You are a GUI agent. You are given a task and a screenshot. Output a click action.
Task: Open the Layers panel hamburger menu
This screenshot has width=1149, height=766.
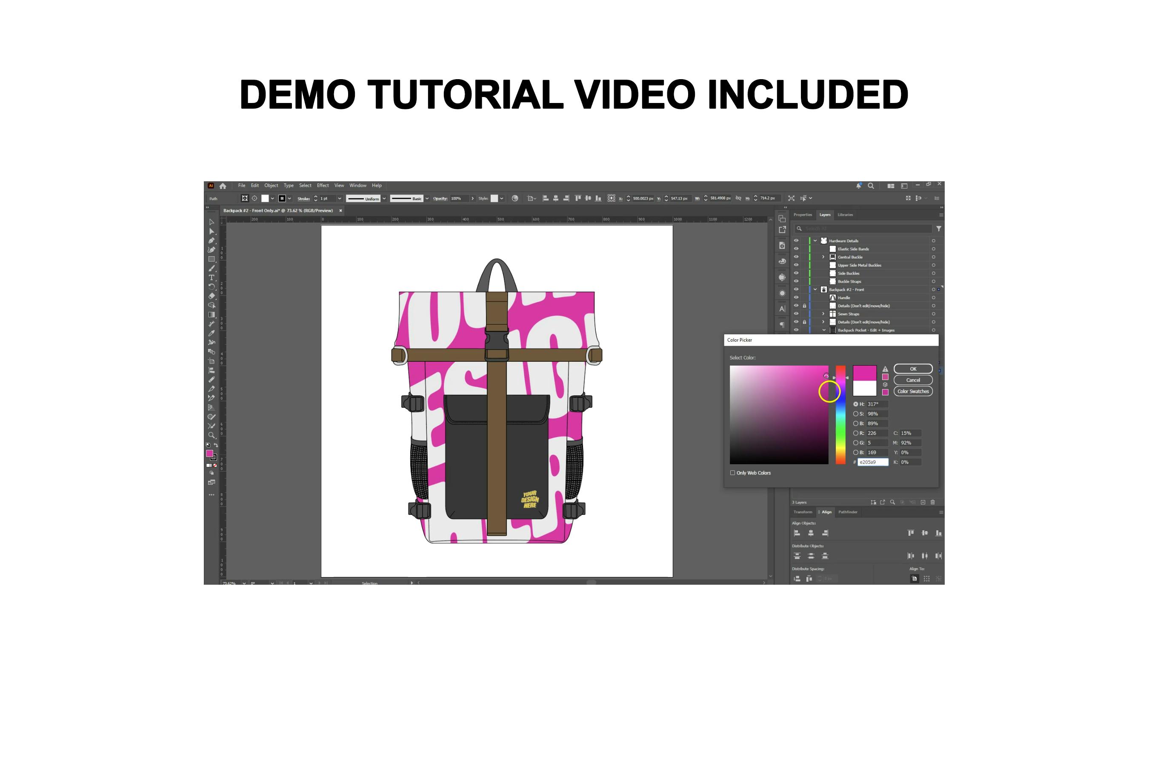pyautogui.click(x=941, y=215)
